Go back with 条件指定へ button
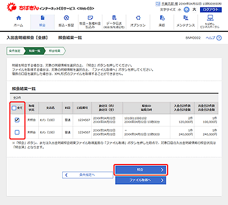The image size is (228, 205). [x=88, y=175]
